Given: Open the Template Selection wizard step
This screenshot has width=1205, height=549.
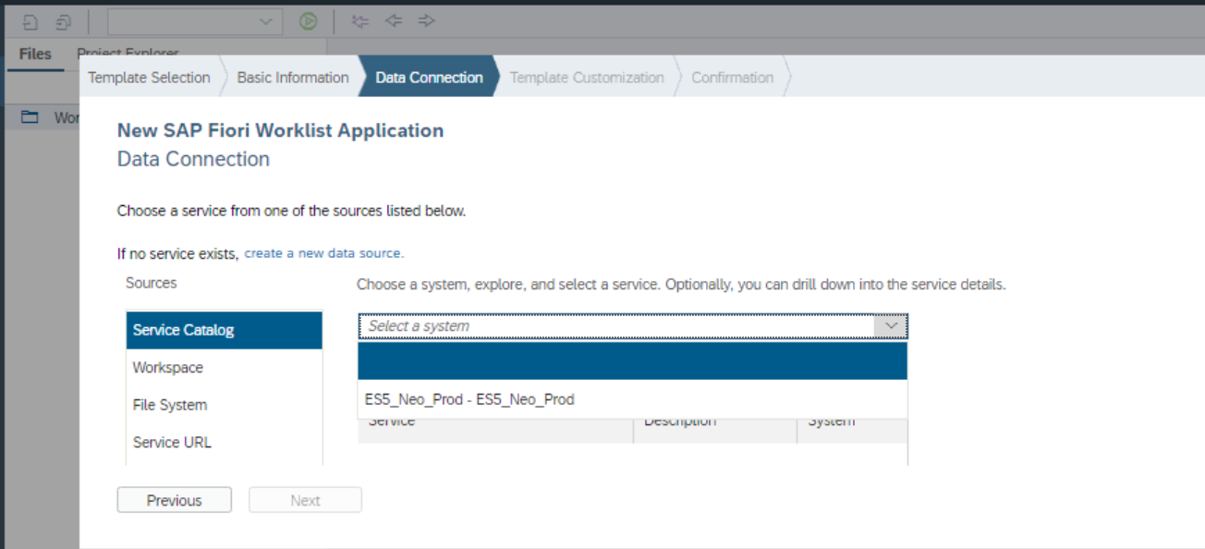Looking at the screenshot, I should (149, 78).
